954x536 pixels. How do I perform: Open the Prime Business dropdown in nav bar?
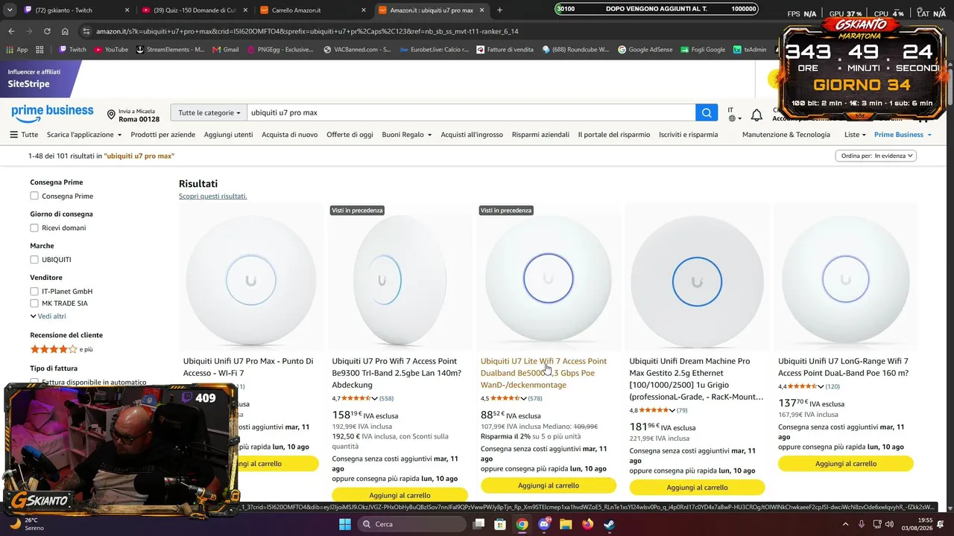tap(903, 135)
